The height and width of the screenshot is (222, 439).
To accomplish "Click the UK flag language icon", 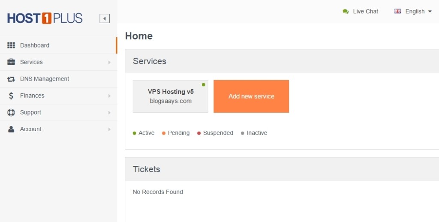I will coord(397,11).
